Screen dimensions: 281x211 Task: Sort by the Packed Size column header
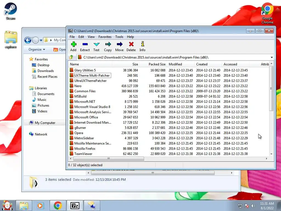click(153, 64)
